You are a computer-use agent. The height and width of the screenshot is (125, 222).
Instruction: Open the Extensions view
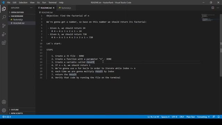coord(4,43)
